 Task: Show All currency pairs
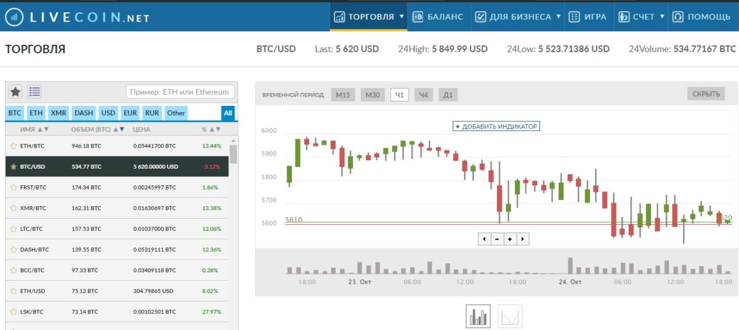[228, 113]
